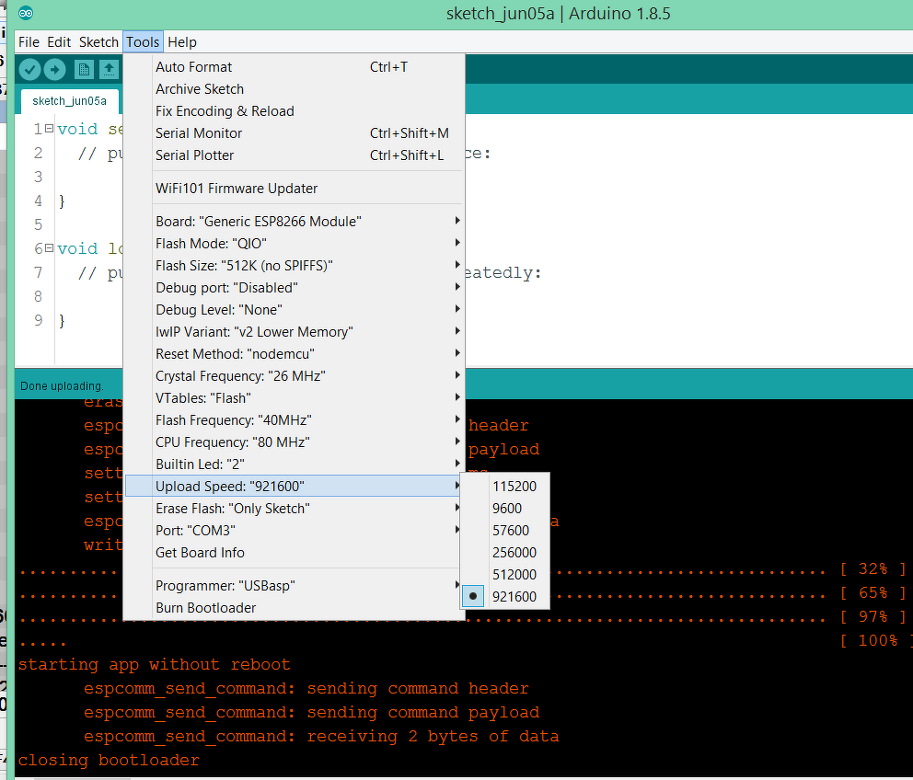Click the [ 97% ] progress text
The image size is (913, 780).
[873, 617]
